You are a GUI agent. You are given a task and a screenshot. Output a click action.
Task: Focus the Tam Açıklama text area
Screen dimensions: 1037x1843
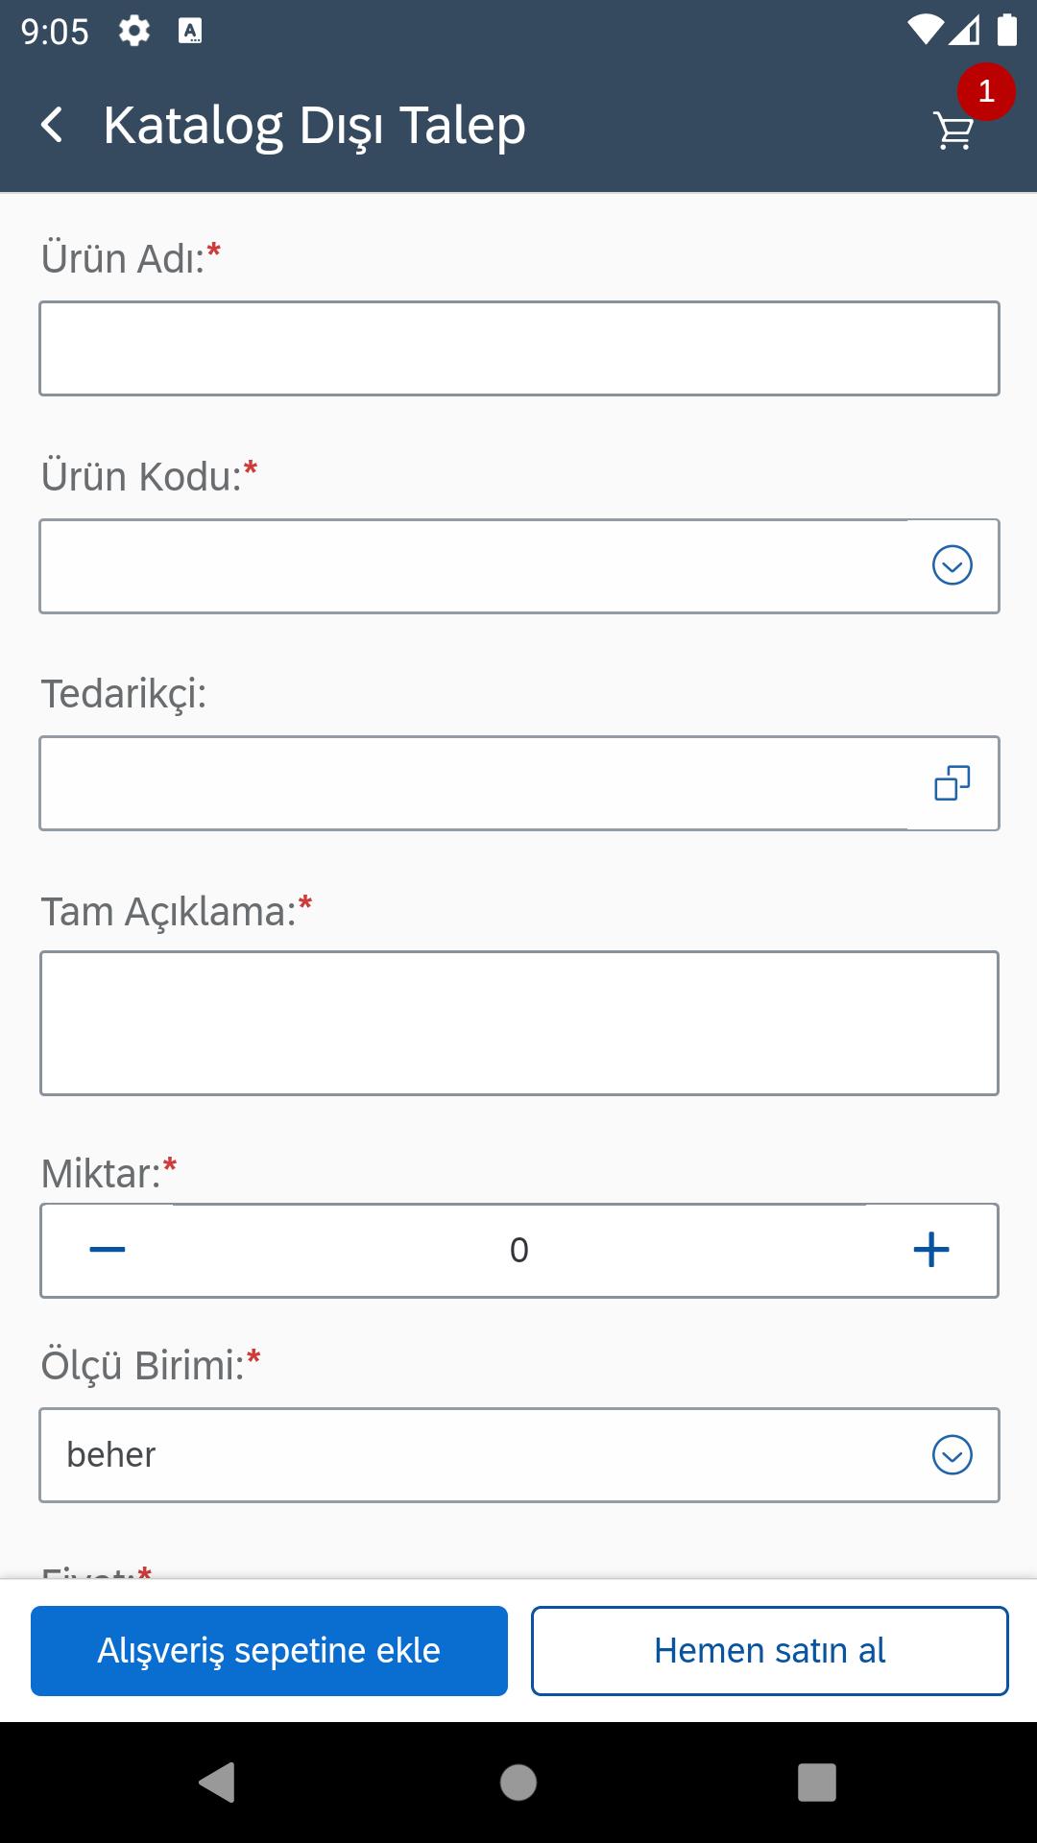(x=519, y=1023)
